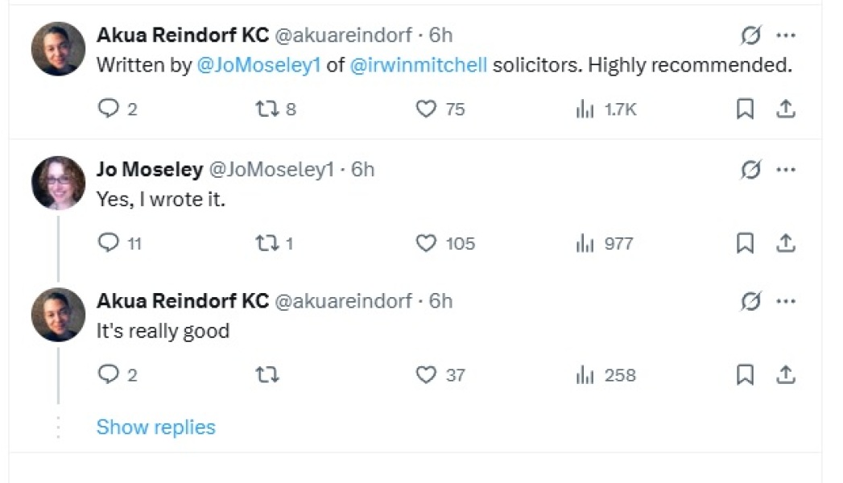Repost the "It's really good" tweet
843x483 pixels.
pos(266,374)
